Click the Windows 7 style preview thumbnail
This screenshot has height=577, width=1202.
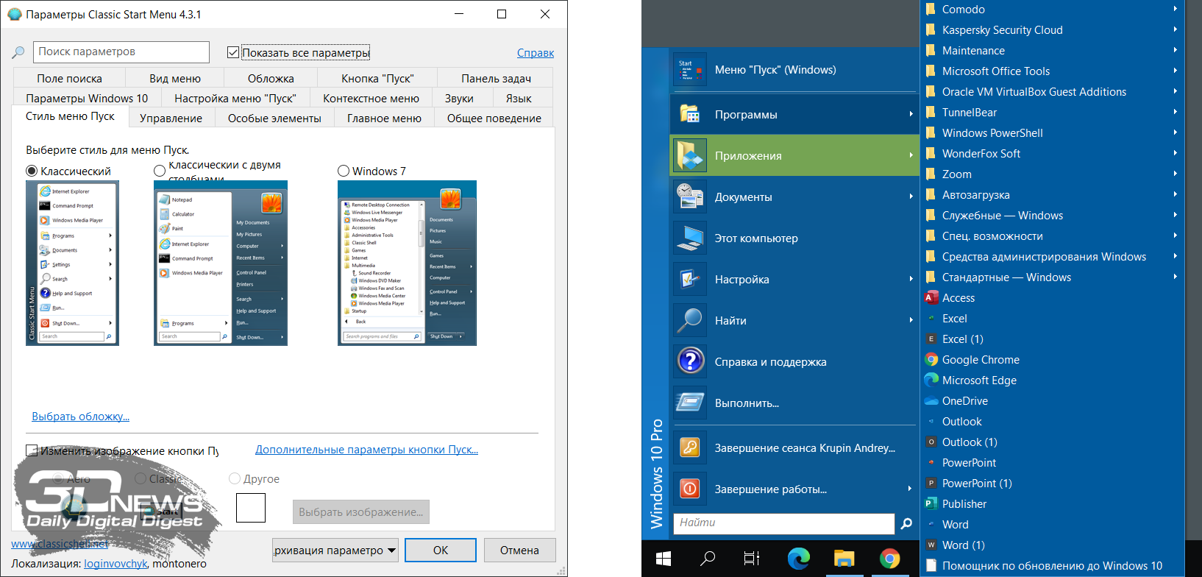[407, 263]
